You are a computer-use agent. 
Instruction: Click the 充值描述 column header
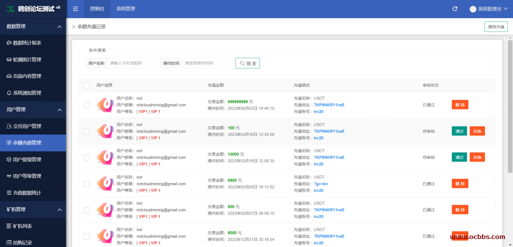click(x=302, y=85)
